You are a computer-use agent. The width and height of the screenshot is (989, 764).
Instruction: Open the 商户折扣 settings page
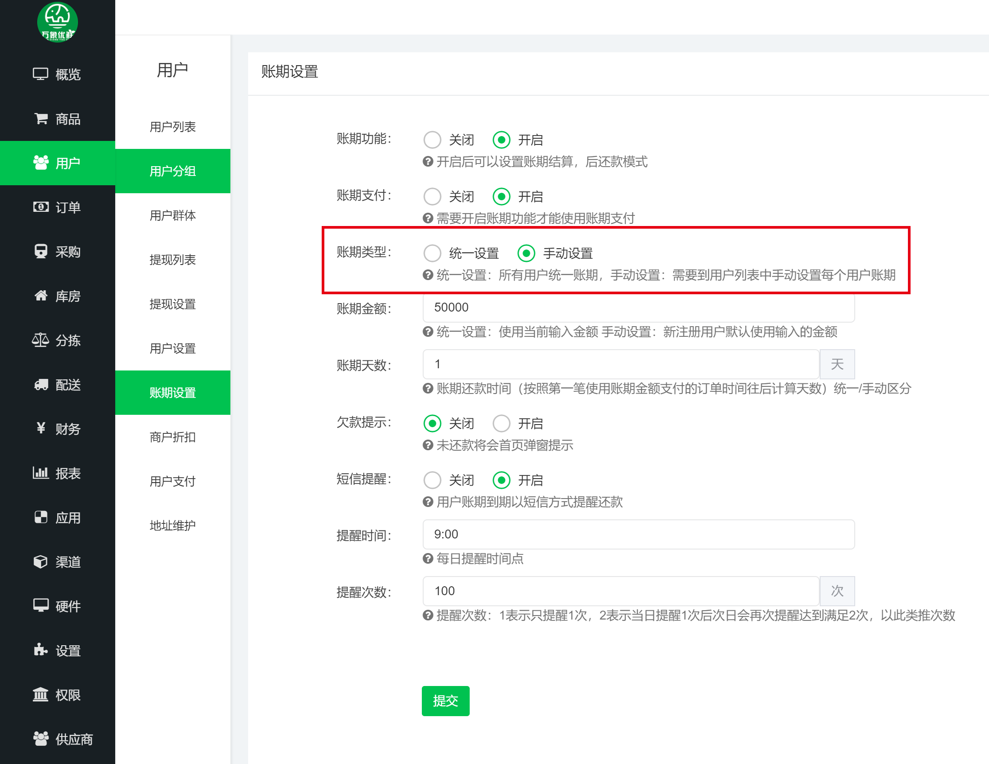click(172, 437)
